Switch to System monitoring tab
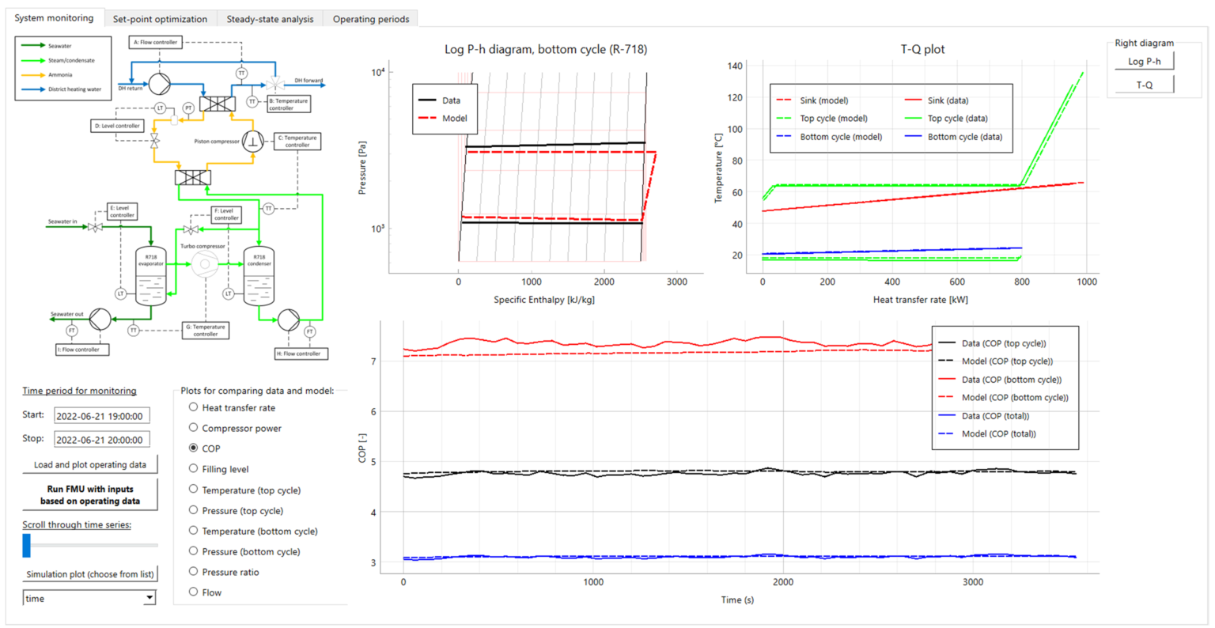Screen dimensions: 1215x628 (x=54, y=17)
